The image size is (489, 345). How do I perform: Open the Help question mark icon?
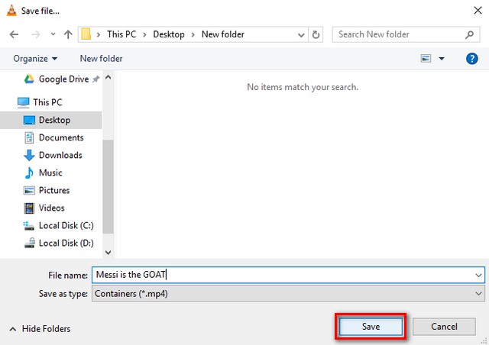(471, 59)
